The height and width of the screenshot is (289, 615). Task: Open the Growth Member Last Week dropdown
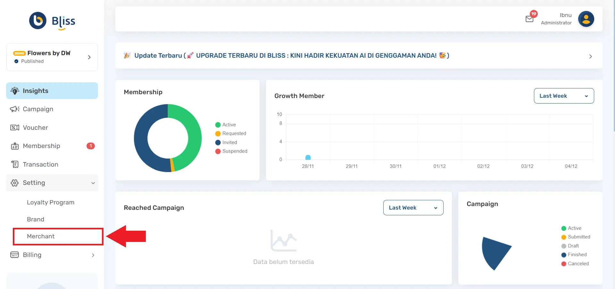coord(563,96)
